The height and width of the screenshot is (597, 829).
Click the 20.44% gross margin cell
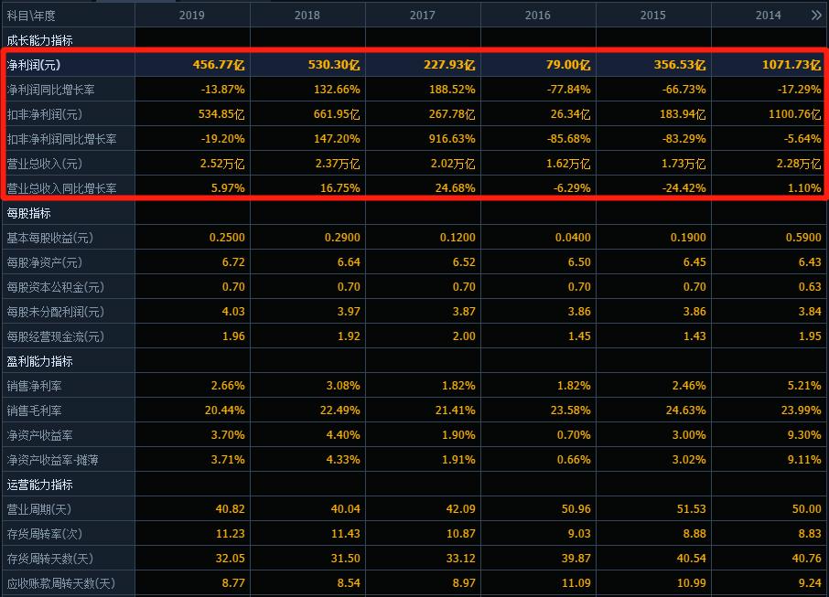225,410
